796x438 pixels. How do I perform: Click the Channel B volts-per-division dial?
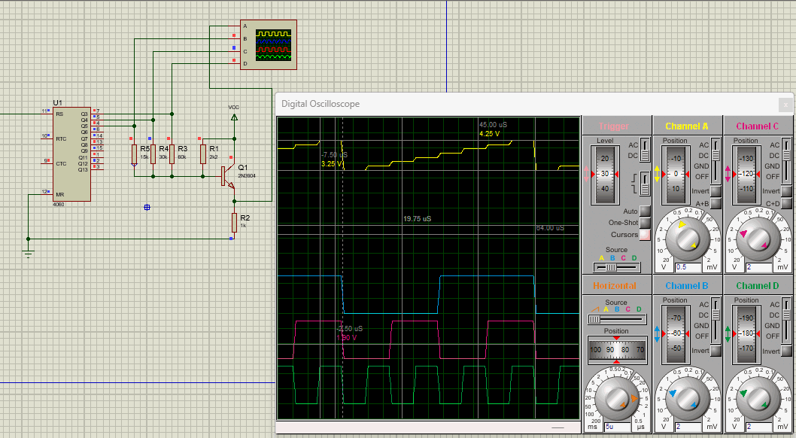click(688, 398)
